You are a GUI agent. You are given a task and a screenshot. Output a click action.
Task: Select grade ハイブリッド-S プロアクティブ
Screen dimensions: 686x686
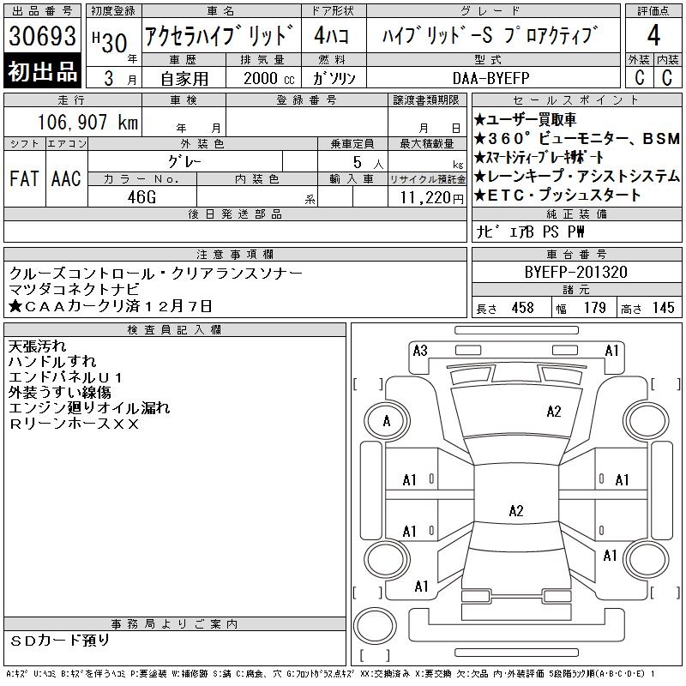click(x=490, y=35)
